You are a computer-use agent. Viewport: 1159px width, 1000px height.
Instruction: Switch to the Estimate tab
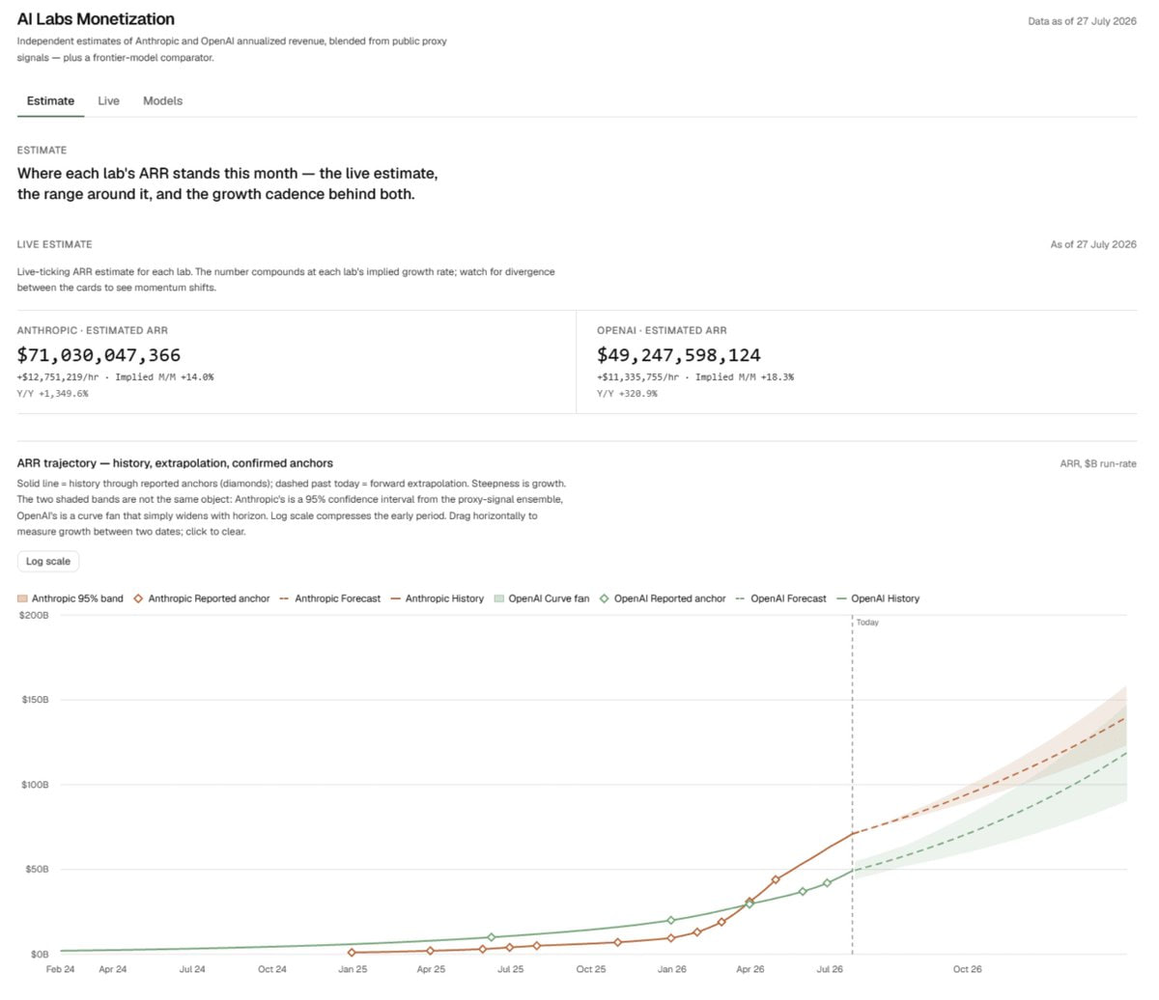click(x=50, y=100)
